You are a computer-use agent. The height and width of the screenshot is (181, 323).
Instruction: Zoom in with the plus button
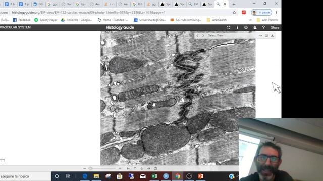(x=120, y=168)
